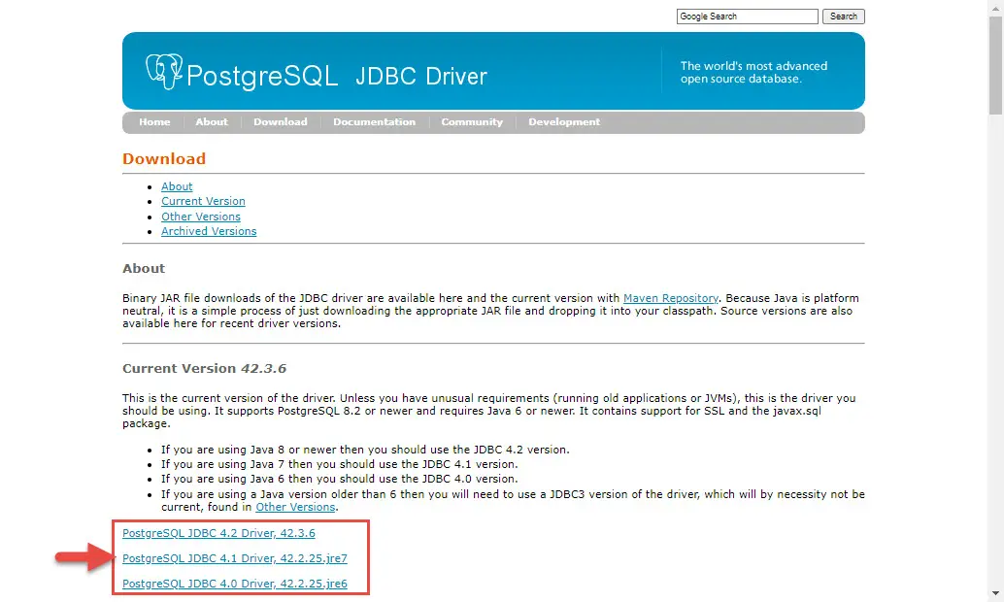The height and width of the screenshot is (602, 1004).
Task: Open the Other Versions link in contents list
Action: [x=200, y=217]
